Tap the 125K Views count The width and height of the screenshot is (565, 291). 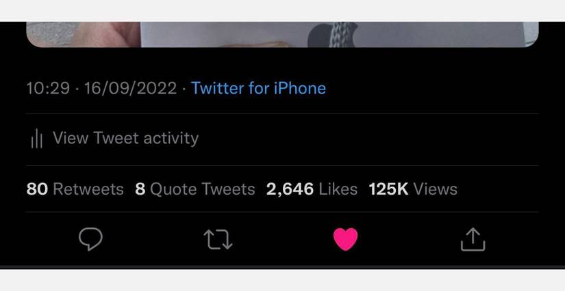click(x=412, y=189)
